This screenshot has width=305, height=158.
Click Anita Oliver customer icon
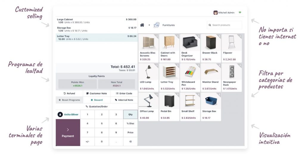60,114
